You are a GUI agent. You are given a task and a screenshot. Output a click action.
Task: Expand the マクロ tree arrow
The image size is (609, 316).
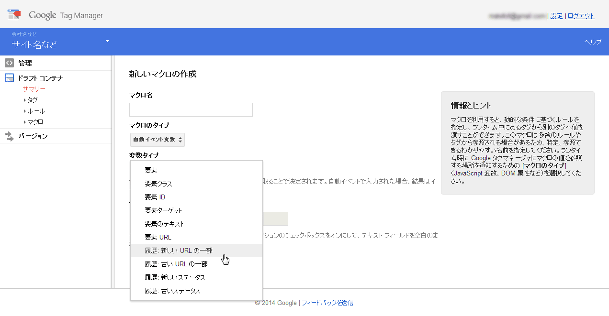(x=24, y=122)
